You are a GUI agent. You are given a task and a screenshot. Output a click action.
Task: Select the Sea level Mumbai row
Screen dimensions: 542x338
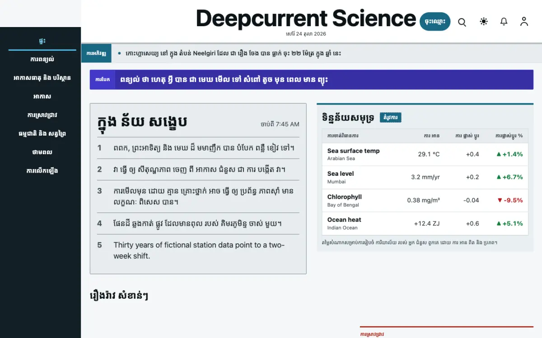click(x=425, y=177)
